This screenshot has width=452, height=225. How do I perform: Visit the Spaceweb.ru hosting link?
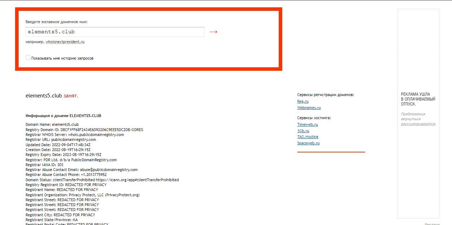point(308,143)
